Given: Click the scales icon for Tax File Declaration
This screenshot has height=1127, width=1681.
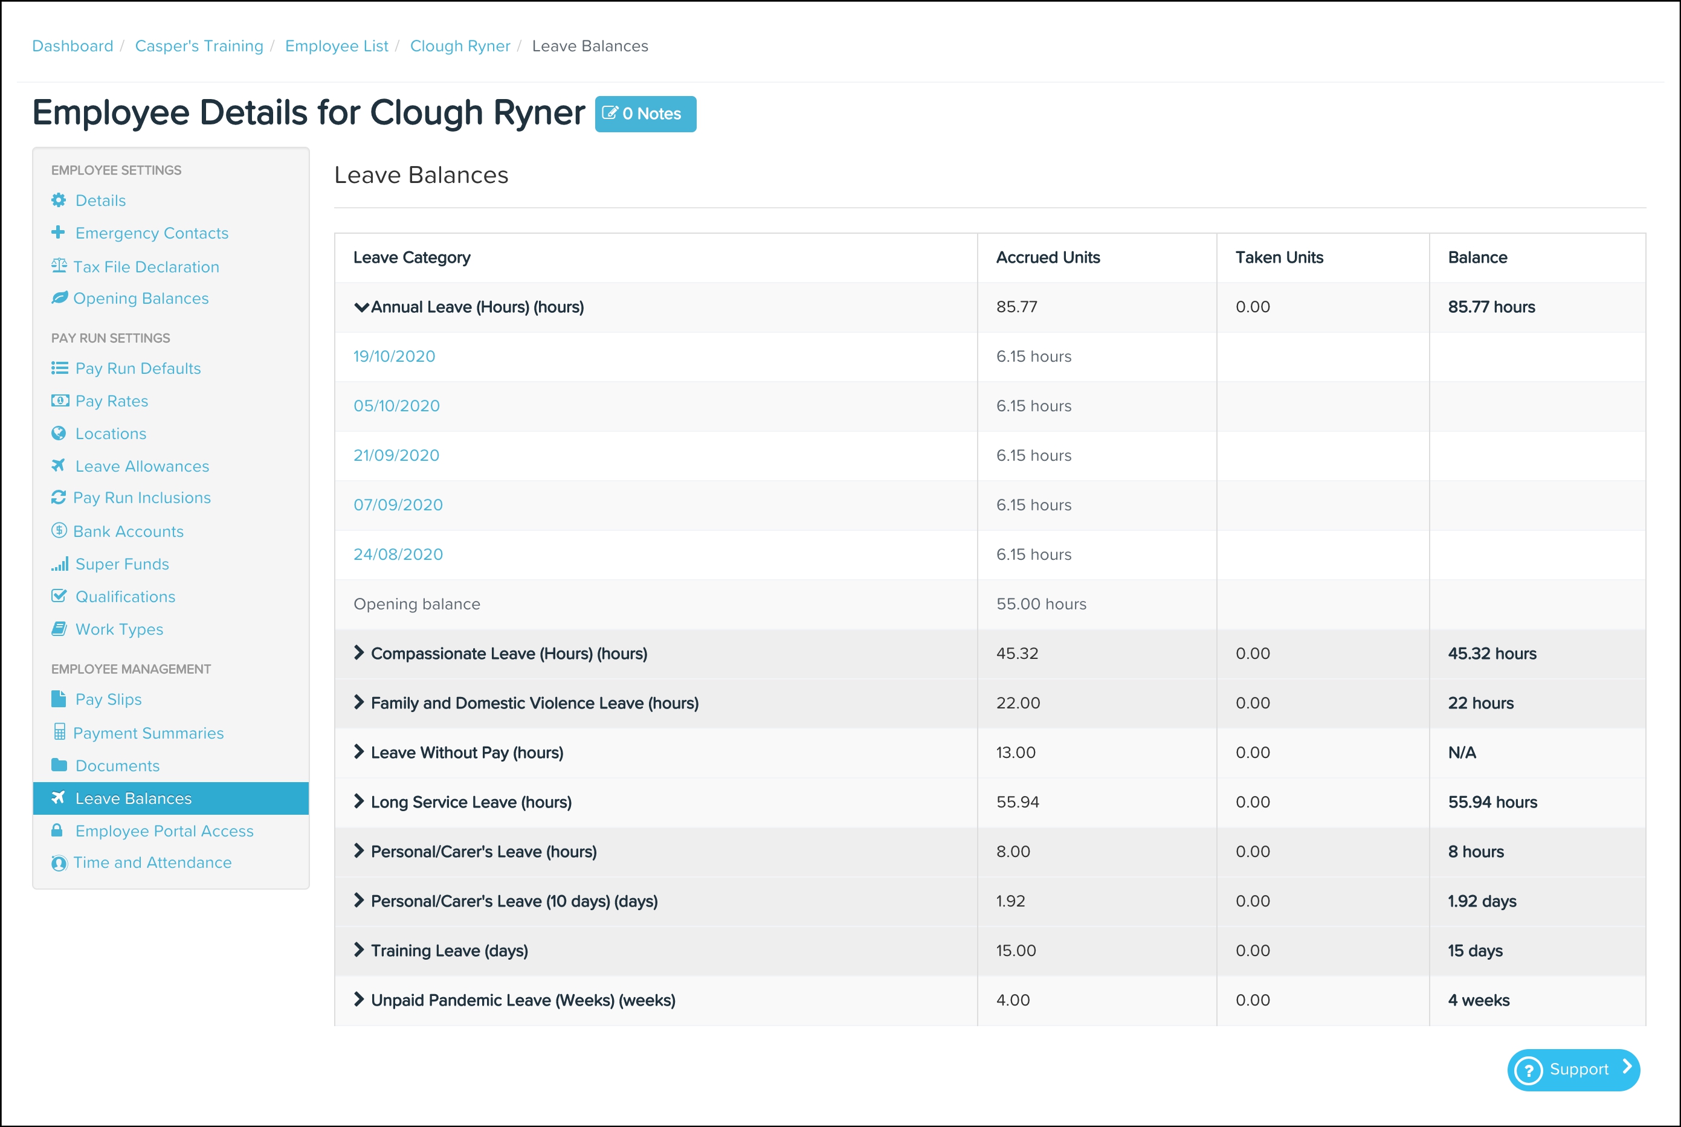Looking at the screenshot, I should point(59,266).
